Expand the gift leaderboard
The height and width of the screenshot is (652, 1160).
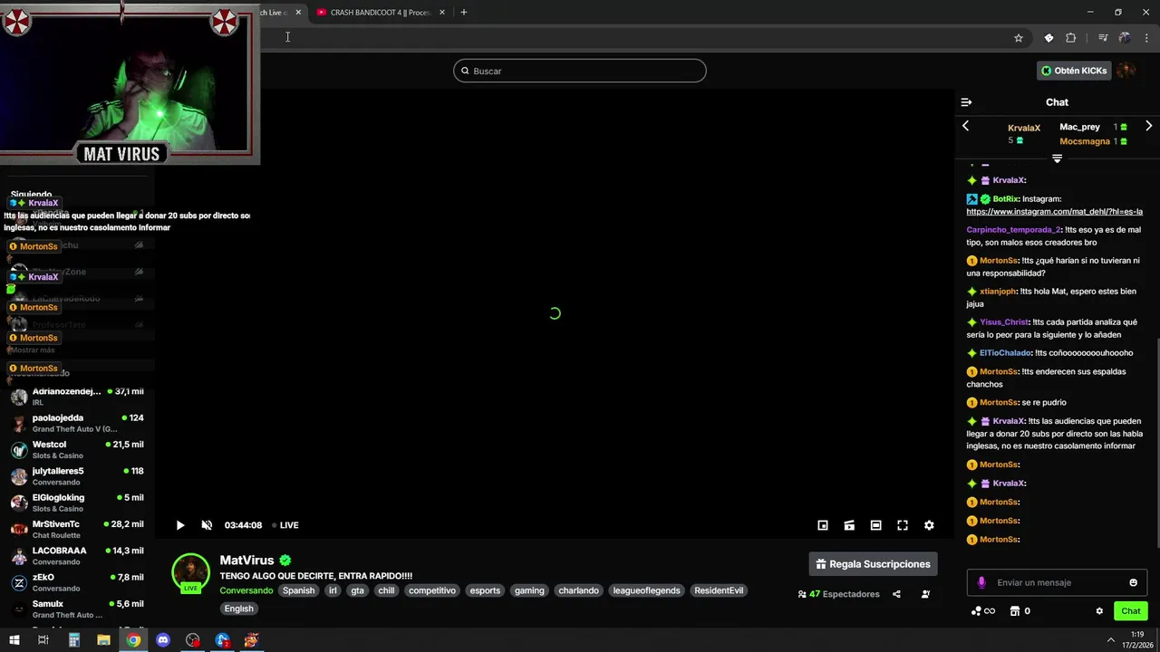(1057, 158)
